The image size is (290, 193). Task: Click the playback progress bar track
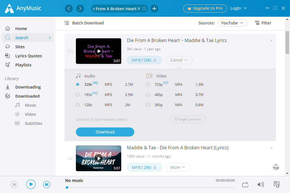coord(150,187)
